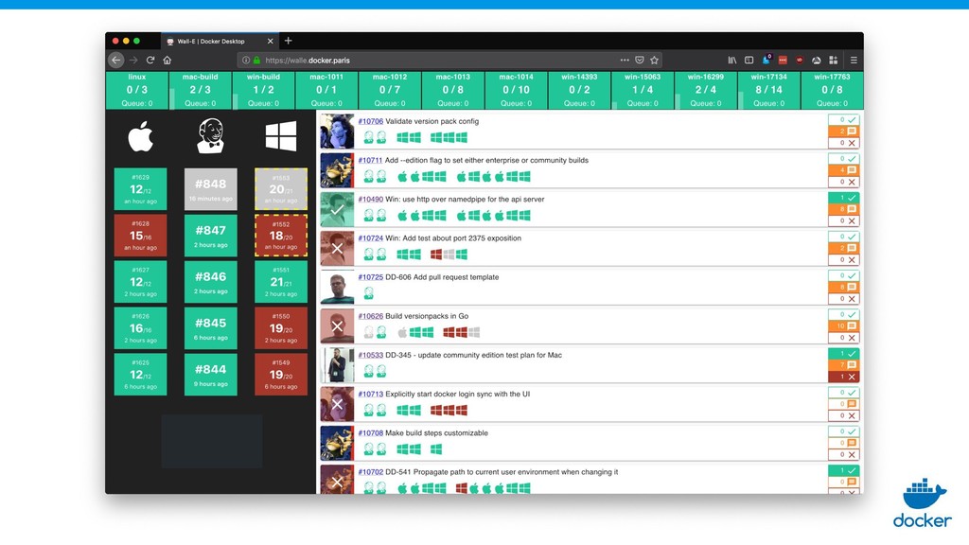The image size is (969, 545).
Task: Save page to Pocket icon
Action: pyautogui.click(x=640, y=60)
